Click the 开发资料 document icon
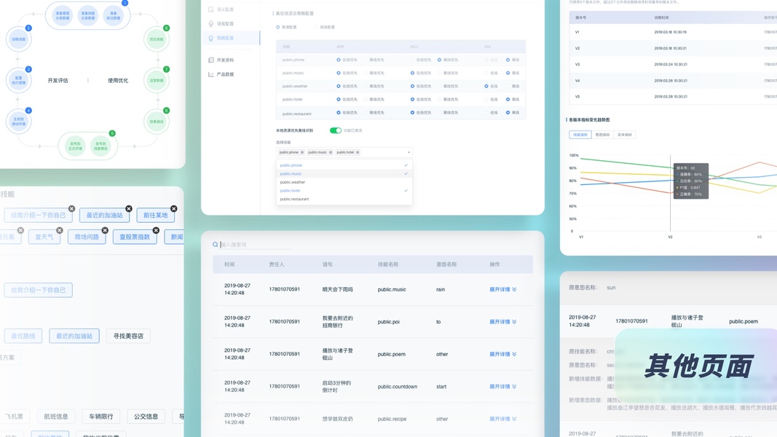Image resolution: width=777 pixels, height=437 pixels. (211, 60)
